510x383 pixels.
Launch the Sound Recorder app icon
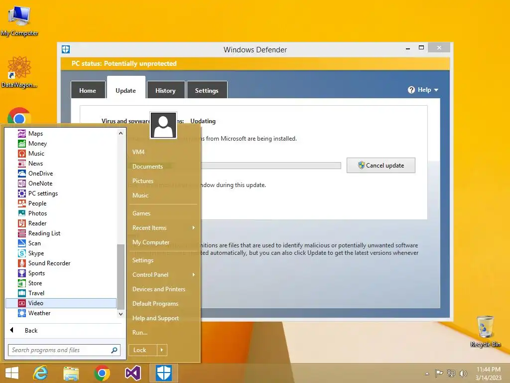[22, 263]
